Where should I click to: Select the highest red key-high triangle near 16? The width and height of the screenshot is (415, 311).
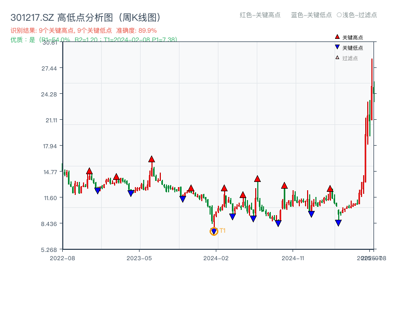pyautogui.click(x=151, y=159)
